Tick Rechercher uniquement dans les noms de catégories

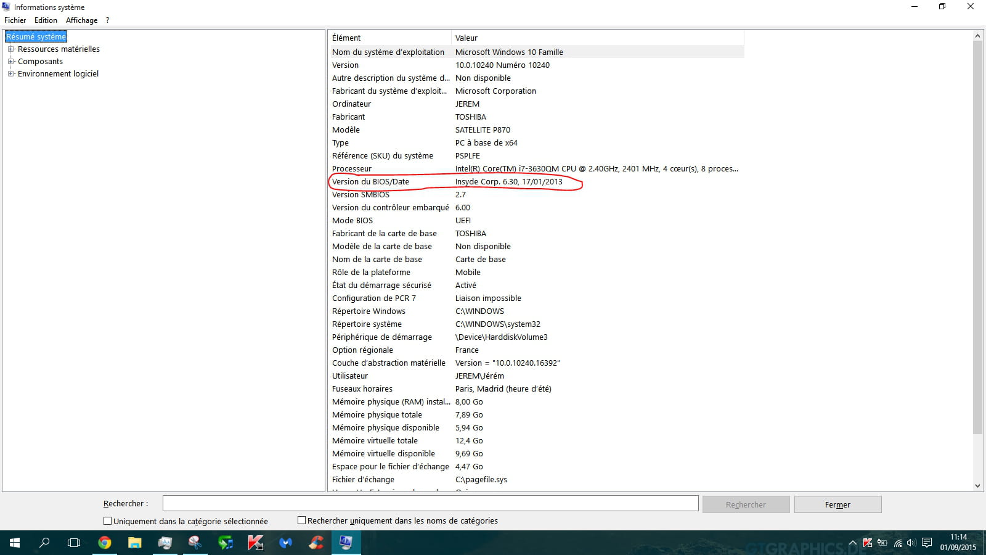(302, 520)
